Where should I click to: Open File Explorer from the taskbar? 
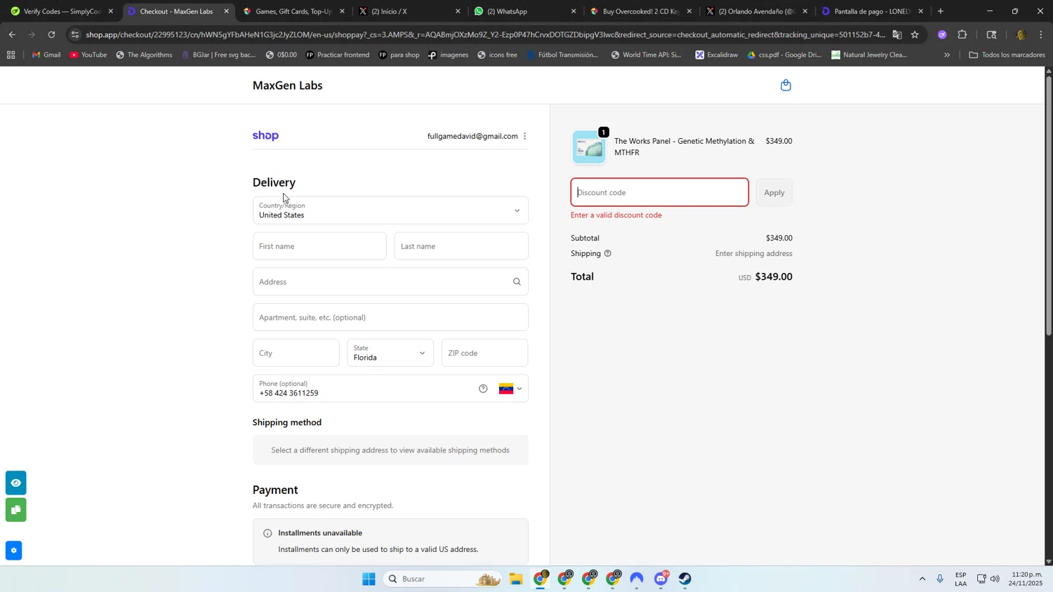(x=516, y=579)
